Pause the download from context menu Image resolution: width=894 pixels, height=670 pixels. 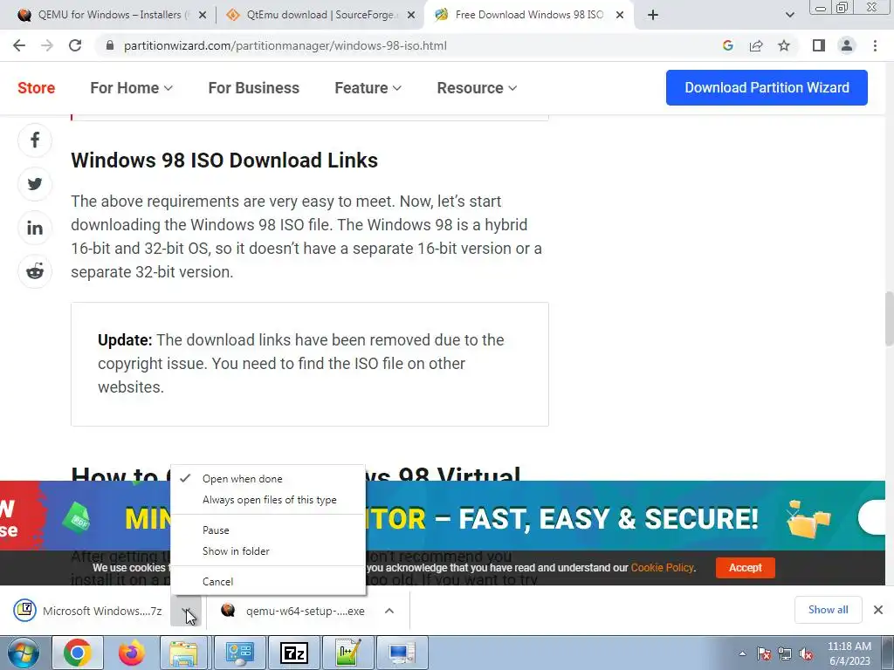pos(268,530)
